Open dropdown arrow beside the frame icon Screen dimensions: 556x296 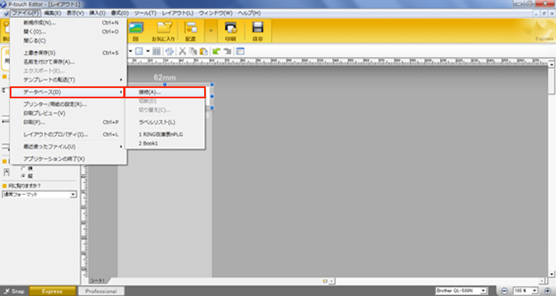pyautogui.click(x=148, y=52)
